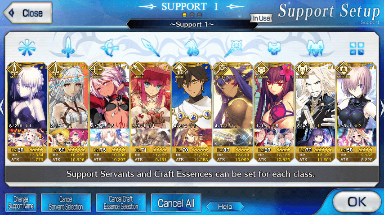Select the Caster class staff icon

tap(233, 48)
